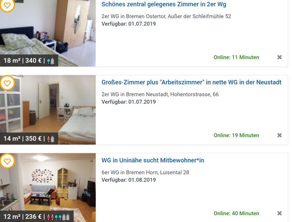Click "Online: 40 Minuten" status text
This screenshot has width=292, height=222.
click(236, 213)
